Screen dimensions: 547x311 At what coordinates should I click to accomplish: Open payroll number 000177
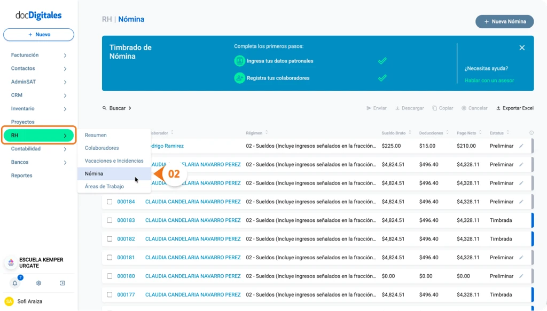click(126, 294)
